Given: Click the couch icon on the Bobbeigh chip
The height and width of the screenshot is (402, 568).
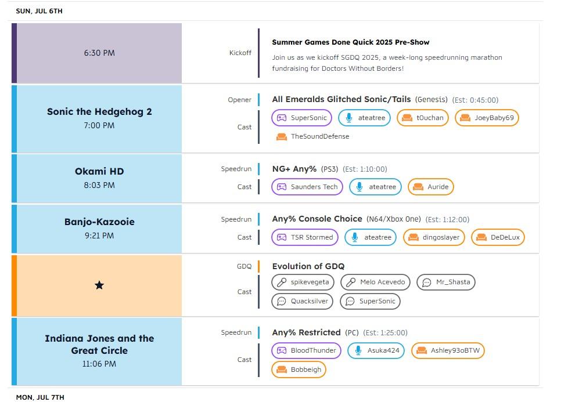Looking at the screenshot, I should 282,370.
